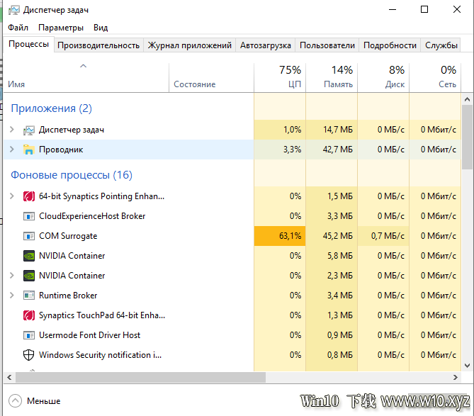474x416 pixels.
Task: Click the Synaptics TouchPad 64-bit icon
Action: pyautogui.click(x=29, y=315)
